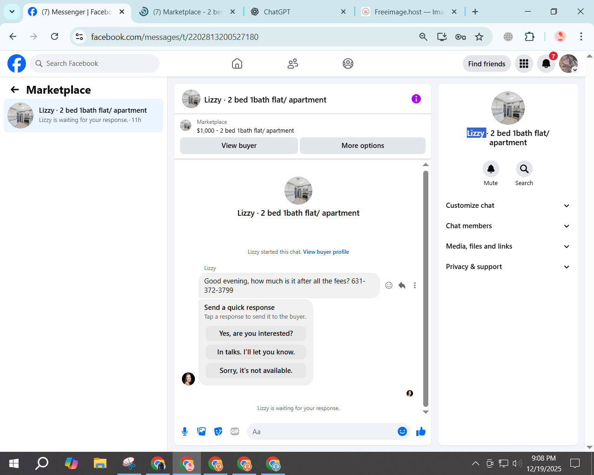Click the View buyer button
The image size is (594, 475).
[239, 146]
